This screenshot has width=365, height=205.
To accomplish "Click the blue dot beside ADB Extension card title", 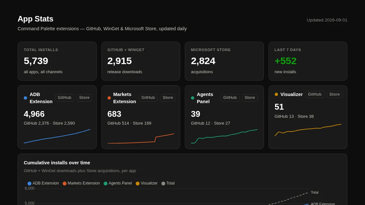I will click(x=25, y=98).
